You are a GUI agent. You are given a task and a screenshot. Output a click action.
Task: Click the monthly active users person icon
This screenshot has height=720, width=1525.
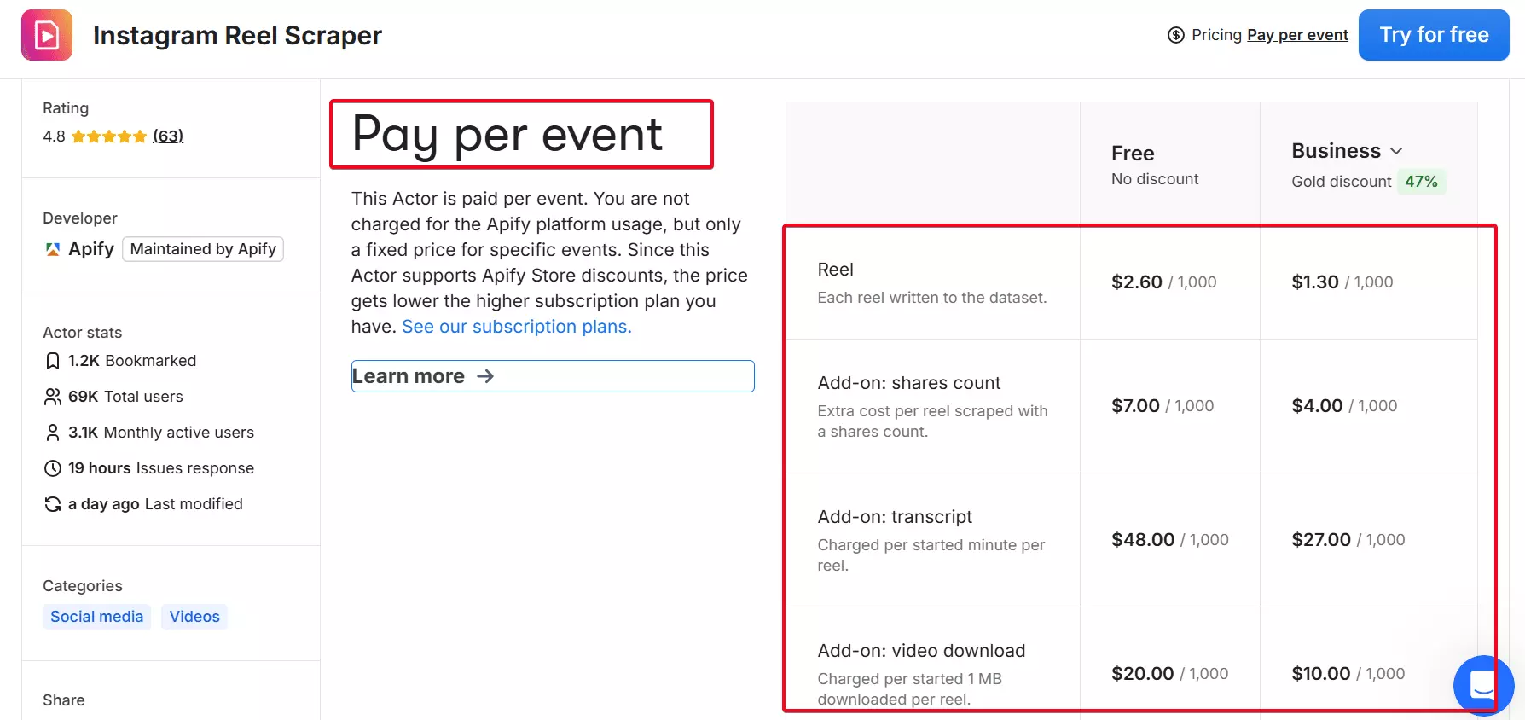pos(52,433)
